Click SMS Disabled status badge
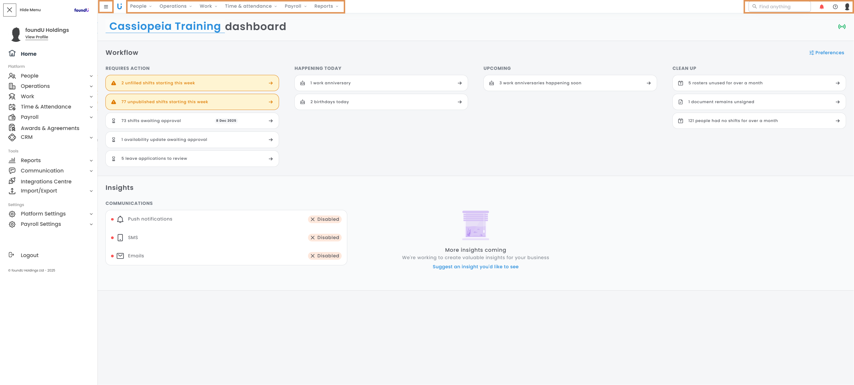Viewport: 854px width, 385px height. (x=325, y=237)
